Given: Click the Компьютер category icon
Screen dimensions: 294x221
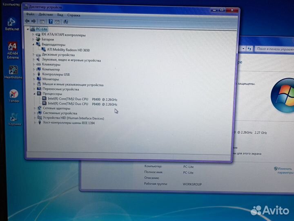Looking at the screenshot, I should pyautogui.click(x=39, y=69).
